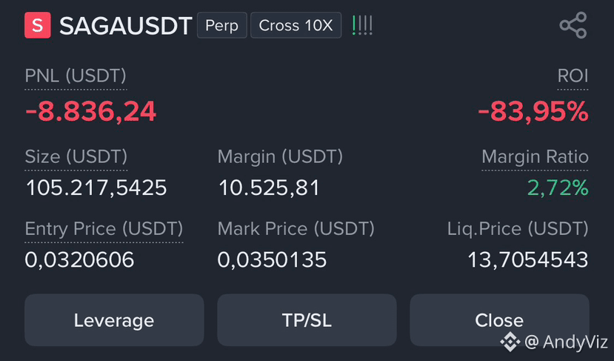This screenshot has height=361, width=614.
Task: Open TP/SL settings
Action: (307, 320)
